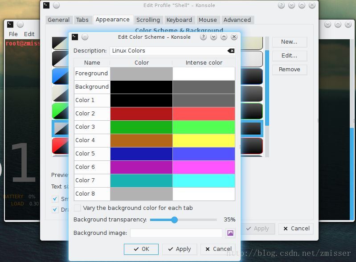Open File menu in Konsole window
Image resolution: width=356 pixels, height=262 pixels.
[x=13, y=34]
